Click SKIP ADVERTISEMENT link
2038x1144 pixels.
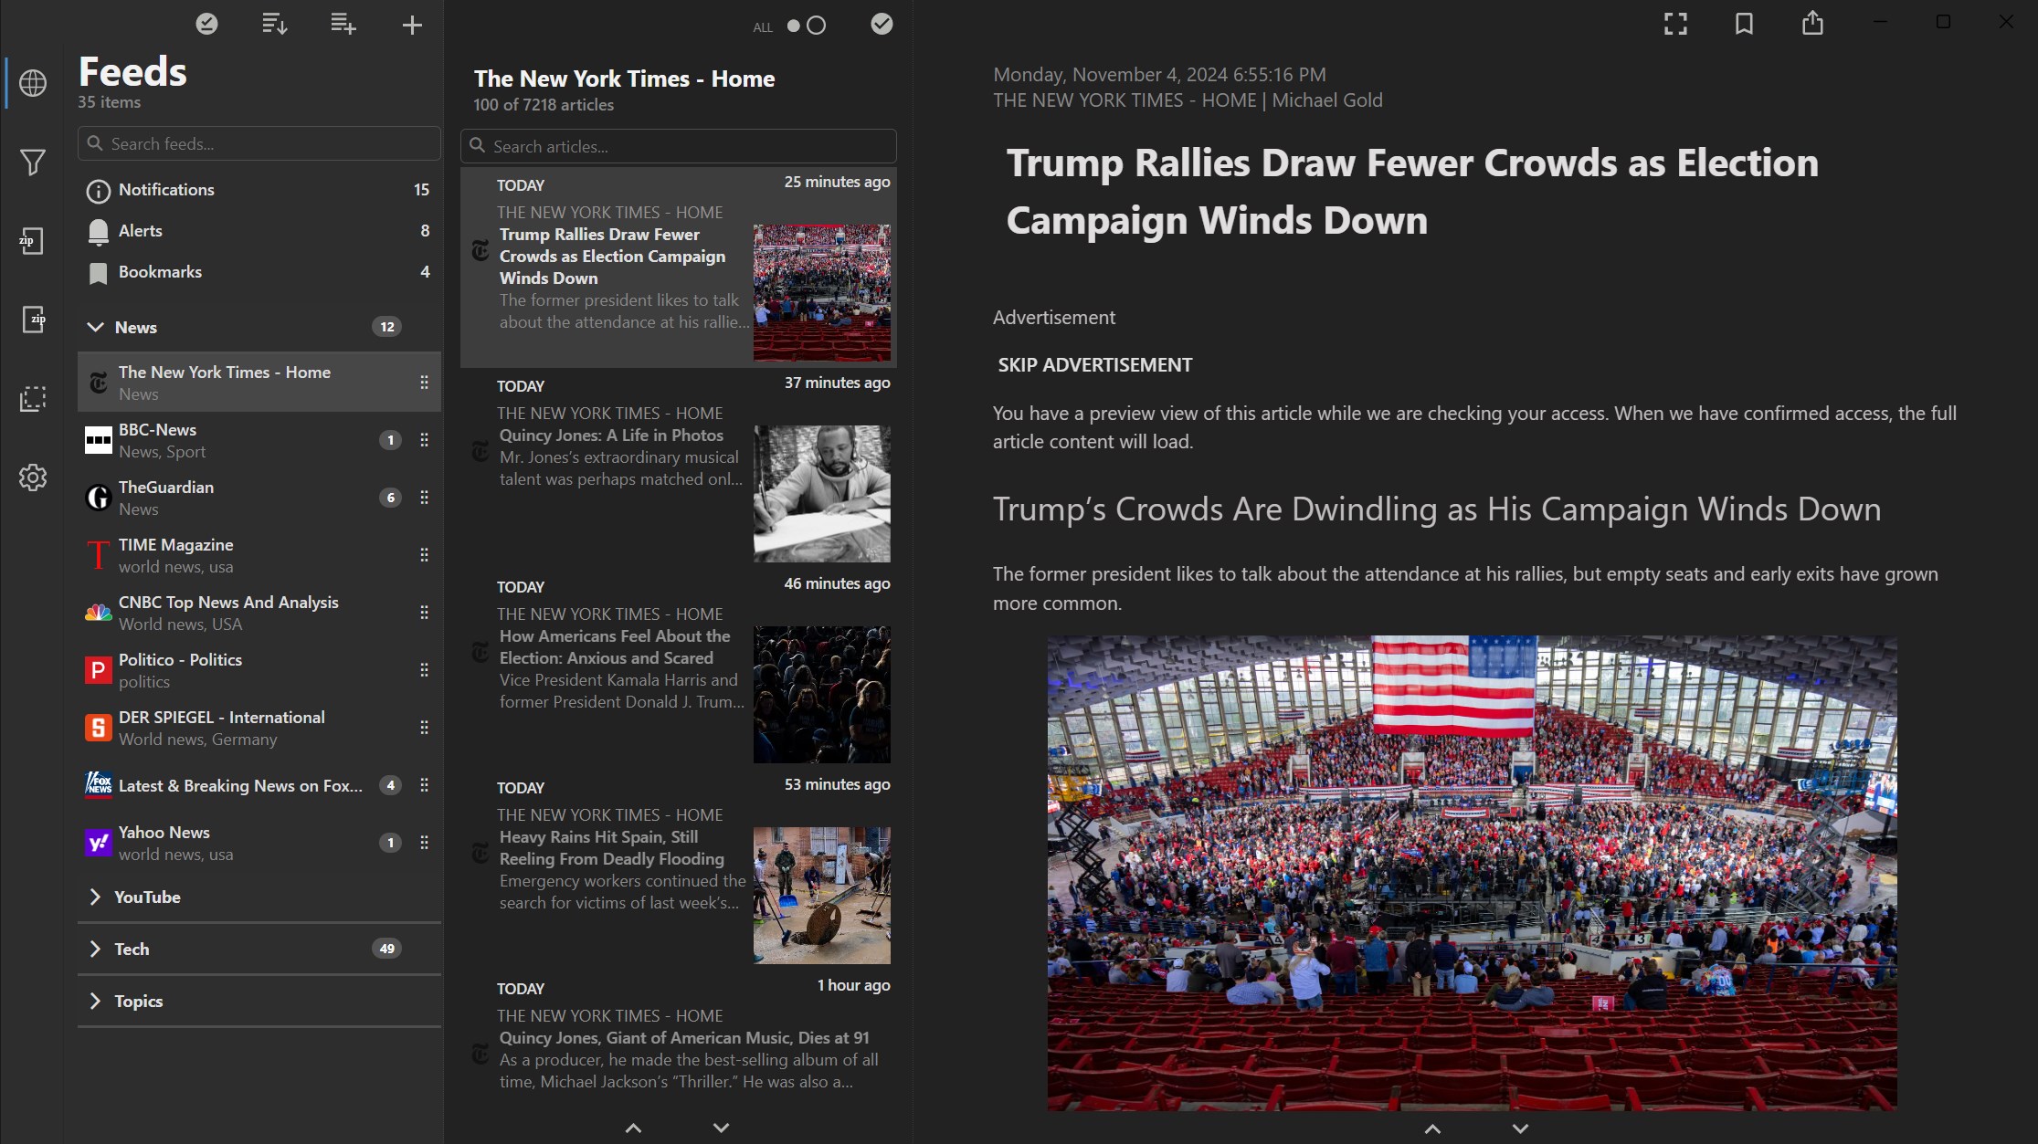coord(1094,365)
